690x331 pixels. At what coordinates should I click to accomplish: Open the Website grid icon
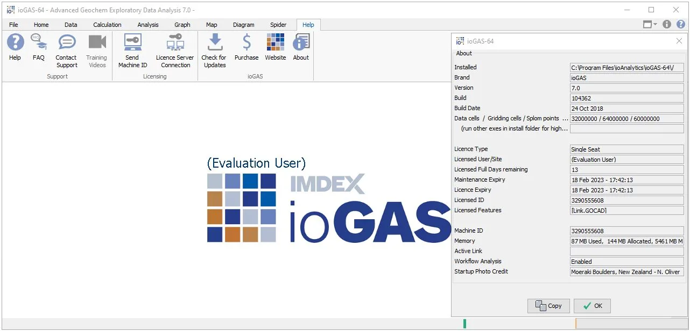coord(276,42)
